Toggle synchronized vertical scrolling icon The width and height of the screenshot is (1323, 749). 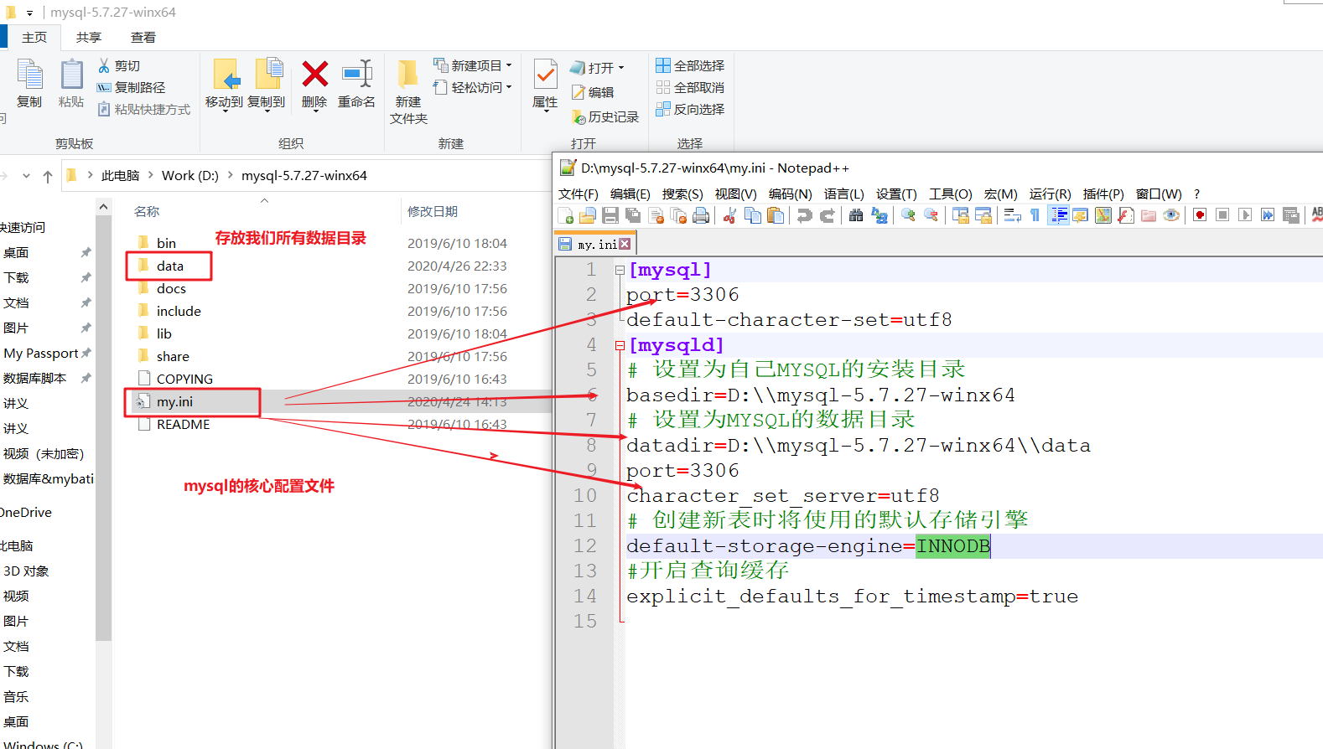pos(960,216)
